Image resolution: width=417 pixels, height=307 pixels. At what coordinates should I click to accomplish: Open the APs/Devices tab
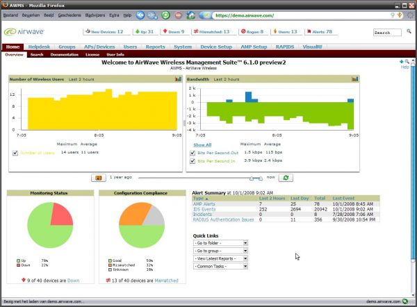99,47
